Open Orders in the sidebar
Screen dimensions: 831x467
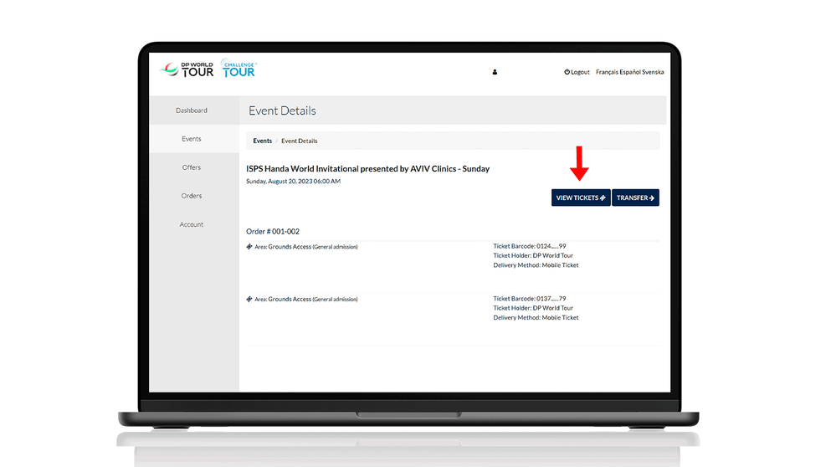point(192,196)
